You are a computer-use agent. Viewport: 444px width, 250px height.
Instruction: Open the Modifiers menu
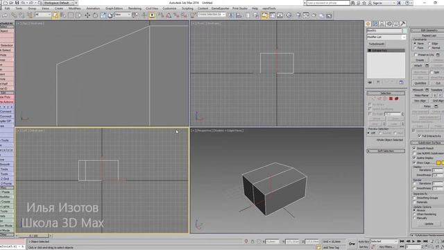pos(74,8)
